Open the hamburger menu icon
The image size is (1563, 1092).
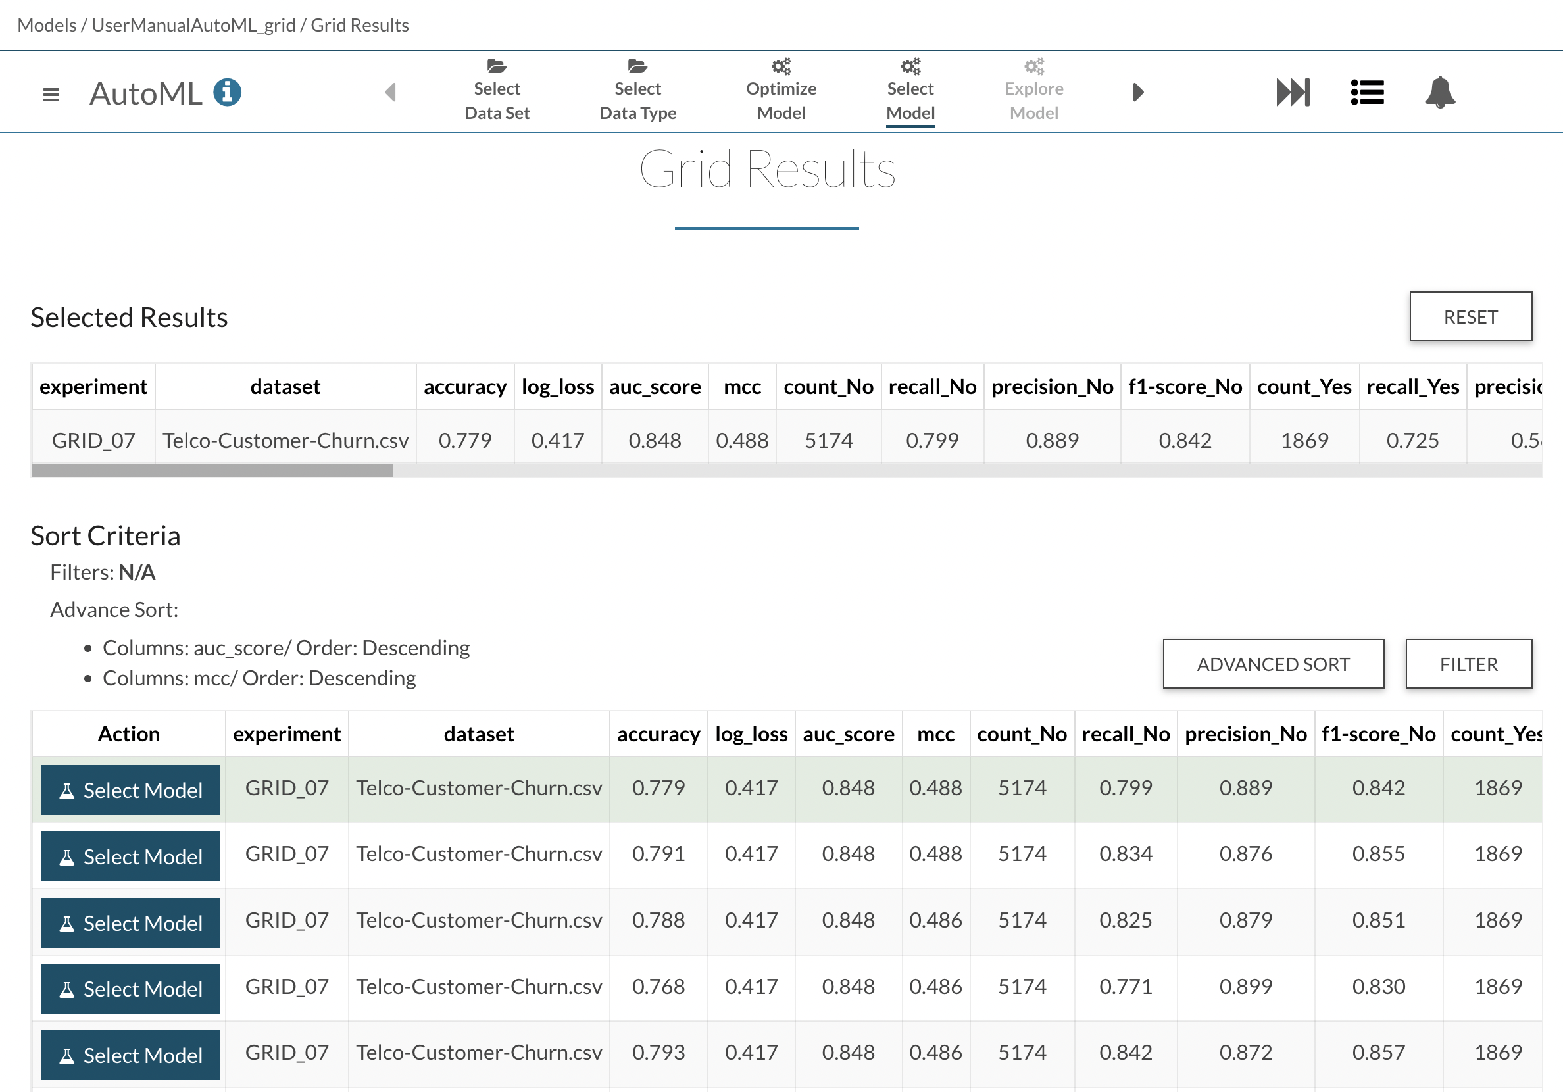51,94
